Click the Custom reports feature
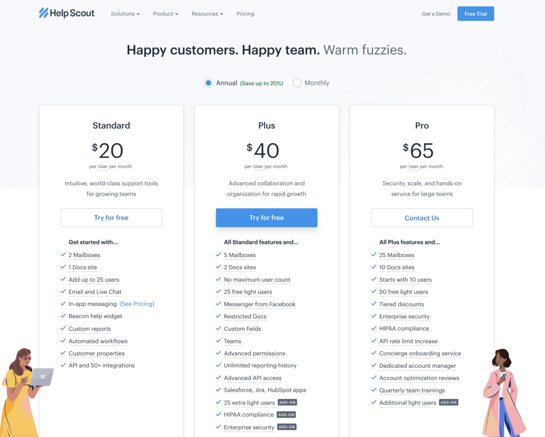Image resolution: width=545 pixels, height=437 pixels. pyautogui.click(x=89, y=329)
